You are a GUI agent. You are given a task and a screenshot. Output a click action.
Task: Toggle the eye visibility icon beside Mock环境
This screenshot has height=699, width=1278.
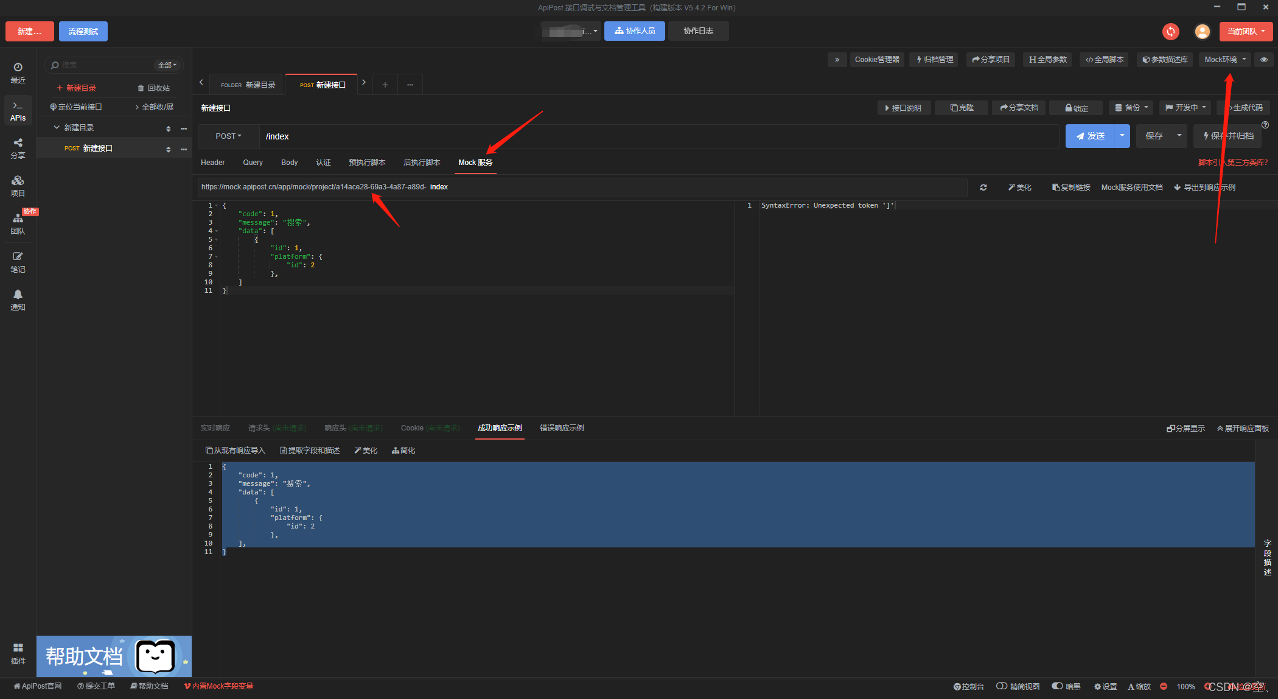[1264, 60]
